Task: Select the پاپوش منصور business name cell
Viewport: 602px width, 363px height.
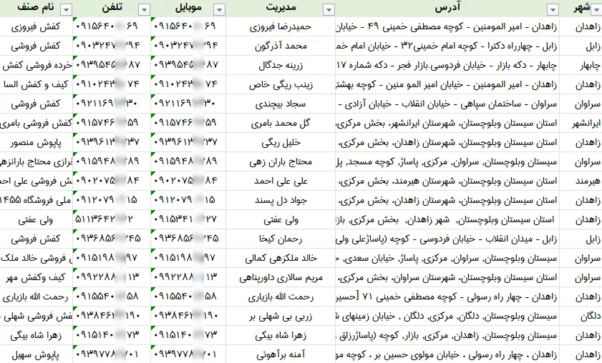Action: coord(36,143)
